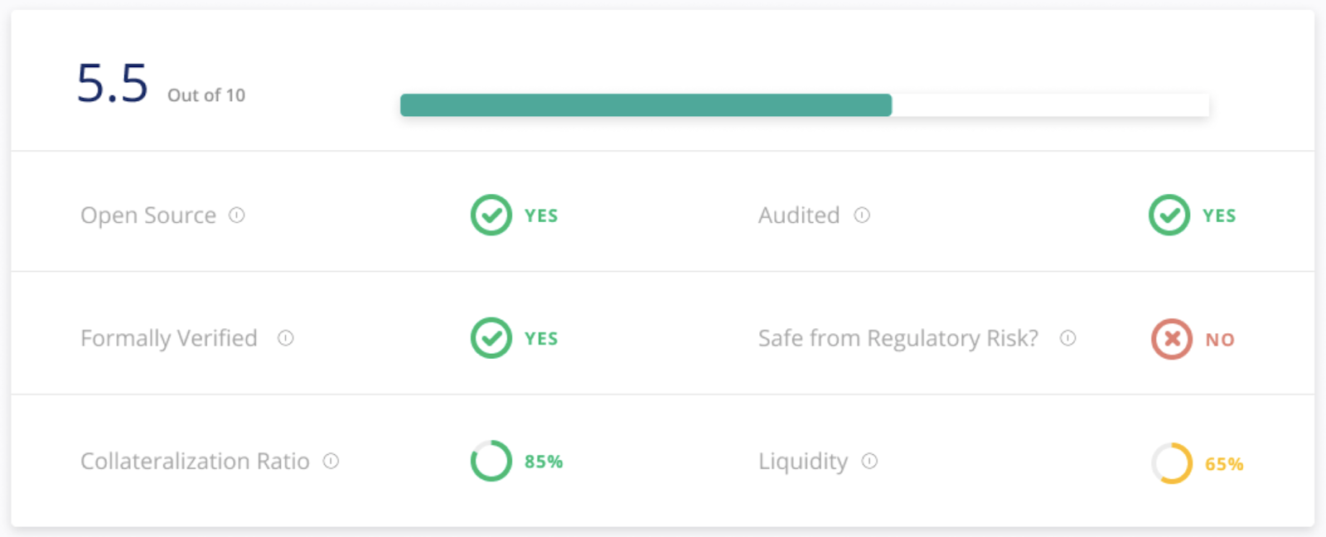Click the NO text for Regulatory Risk

coord(1220,340)
